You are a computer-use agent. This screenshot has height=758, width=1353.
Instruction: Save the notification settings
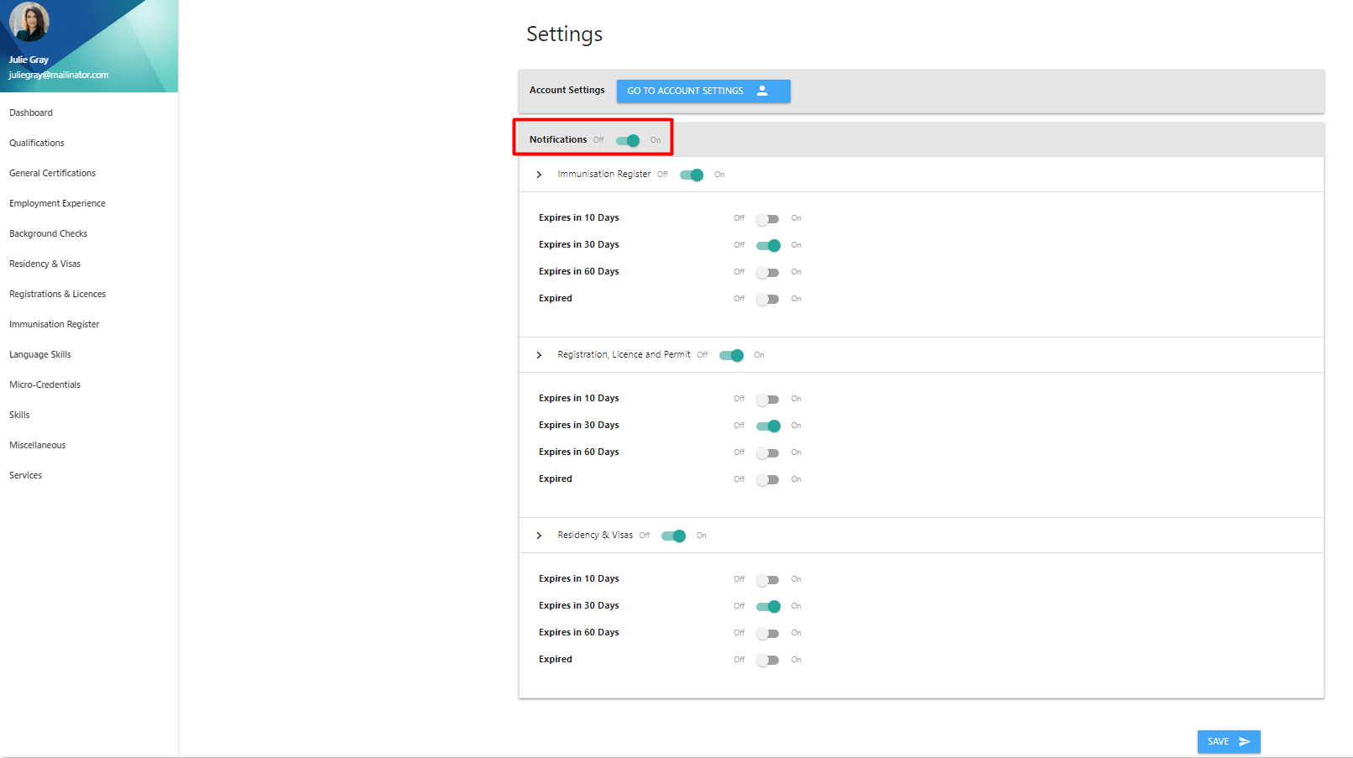(1229, 742)
